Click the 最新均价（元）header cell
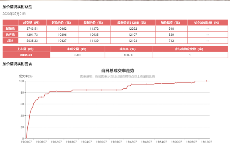 point(94,23)
